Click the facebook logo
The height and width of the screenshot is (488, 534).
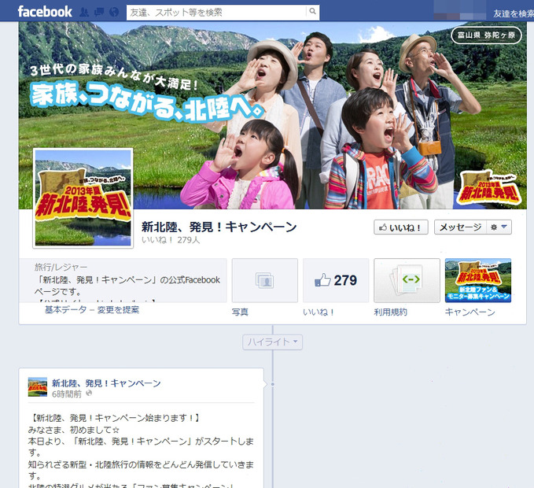(45, 12)
